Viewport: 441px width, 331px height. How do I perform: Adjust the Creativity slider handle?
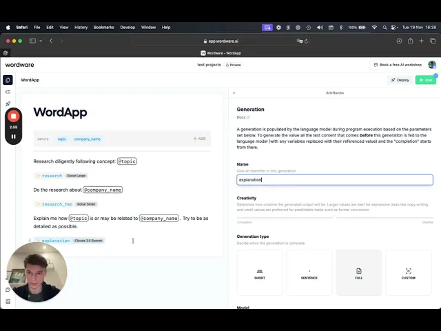pyautogui.click(x=335, y=218)
